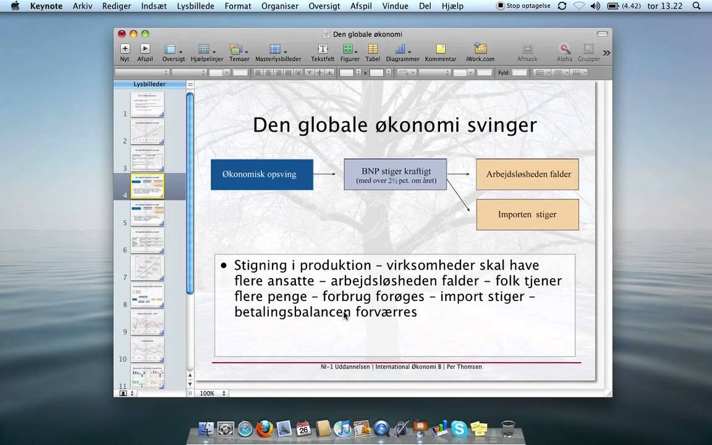The width and height of the screenshot is (712, 445).
Task: Open Keynote icon in the Dock
Action: [x=420, y=428]
